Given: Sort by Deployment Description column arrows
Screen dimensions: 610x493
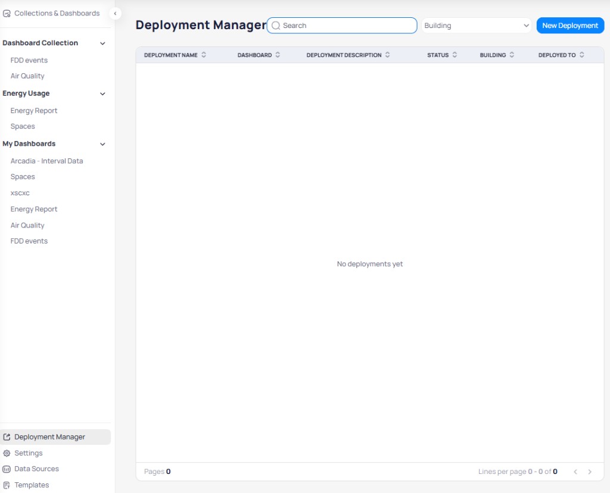Looking at the screenshot, I should [x=387, y=55].
